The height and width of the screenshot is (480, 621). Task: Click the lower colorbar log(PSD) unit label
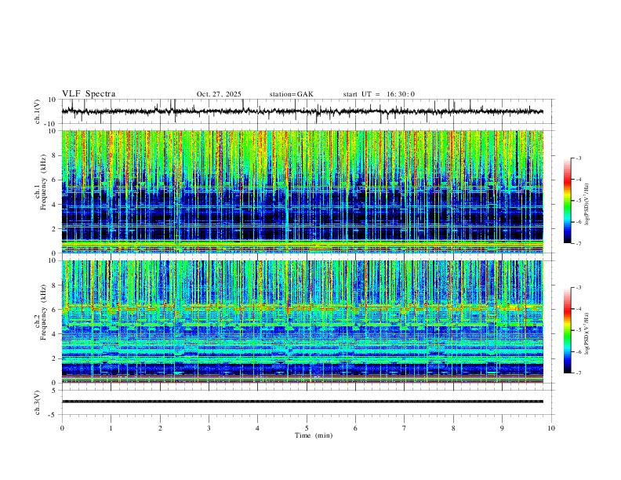click(x=586, y=333)
